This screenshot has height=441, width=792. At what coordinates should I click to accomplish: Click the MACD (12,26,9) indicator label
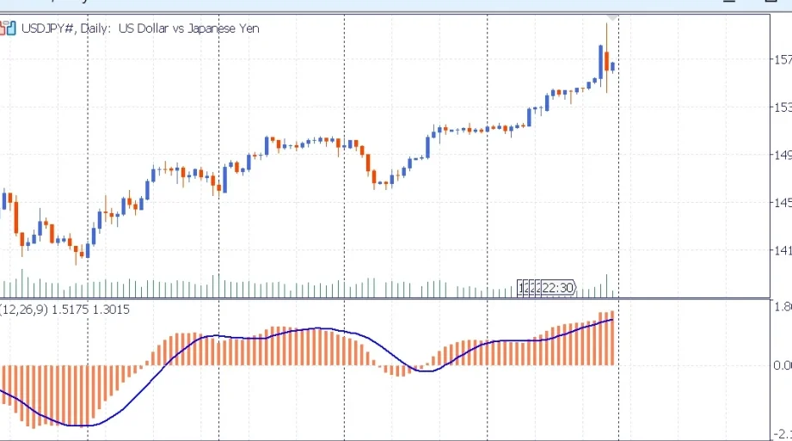tap(64, 309)
